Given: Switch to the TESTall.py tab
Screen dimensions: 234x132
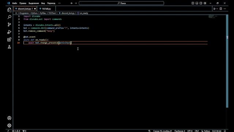Looking at the screenshot, I should tap(46, 9).
